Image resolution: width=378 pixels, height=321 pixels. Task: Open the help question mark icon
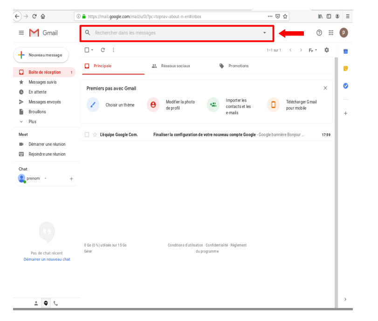tap(319, 33)
